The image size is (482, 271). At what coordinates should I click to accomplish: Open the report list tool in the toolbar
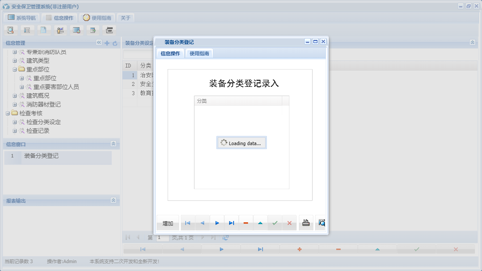click(x=26, y=30)
